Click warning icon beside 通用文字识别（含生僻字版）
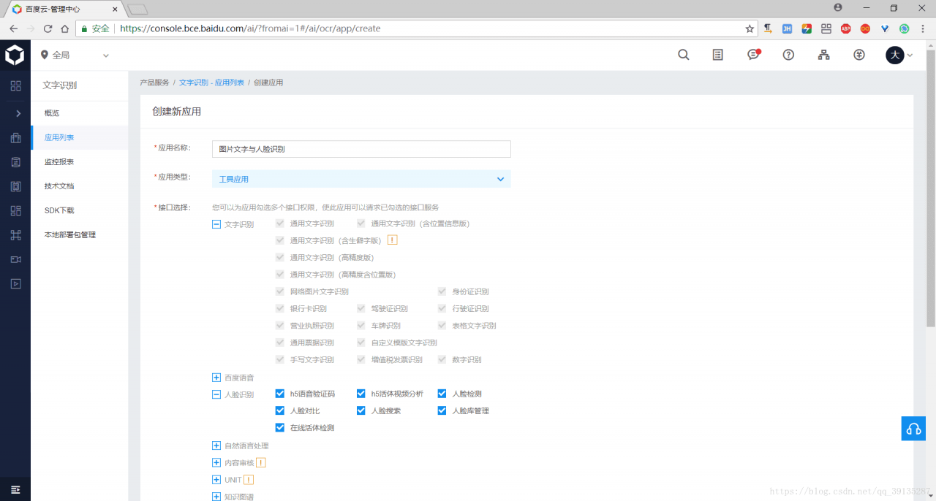The height and width of the screenshot is (501, 936). tap(392, 240)
